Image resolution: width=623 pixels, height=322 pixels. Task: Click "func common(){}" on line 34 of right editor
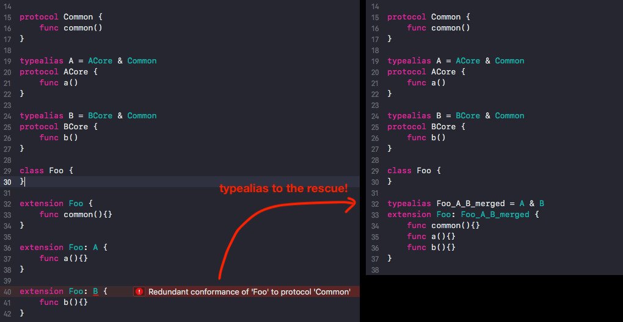[443, 226]
